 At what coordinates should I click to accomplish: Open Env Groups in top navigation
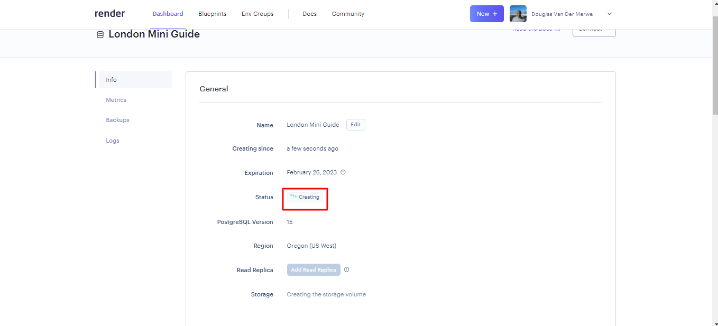[257, 14]
